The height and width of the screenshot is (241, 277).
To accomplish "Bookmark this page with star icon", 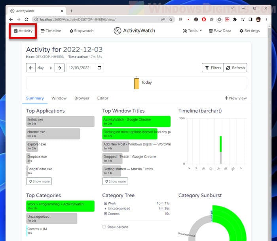I will (171, 19).
